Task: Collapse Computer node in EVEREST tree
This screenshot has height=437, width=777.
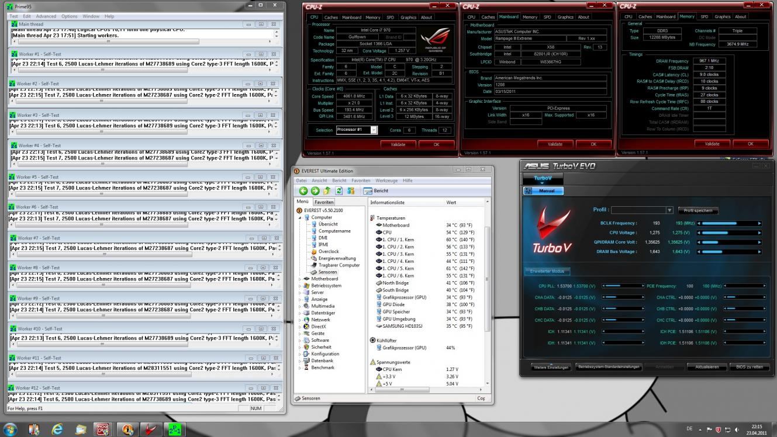Action: (300, 217)
